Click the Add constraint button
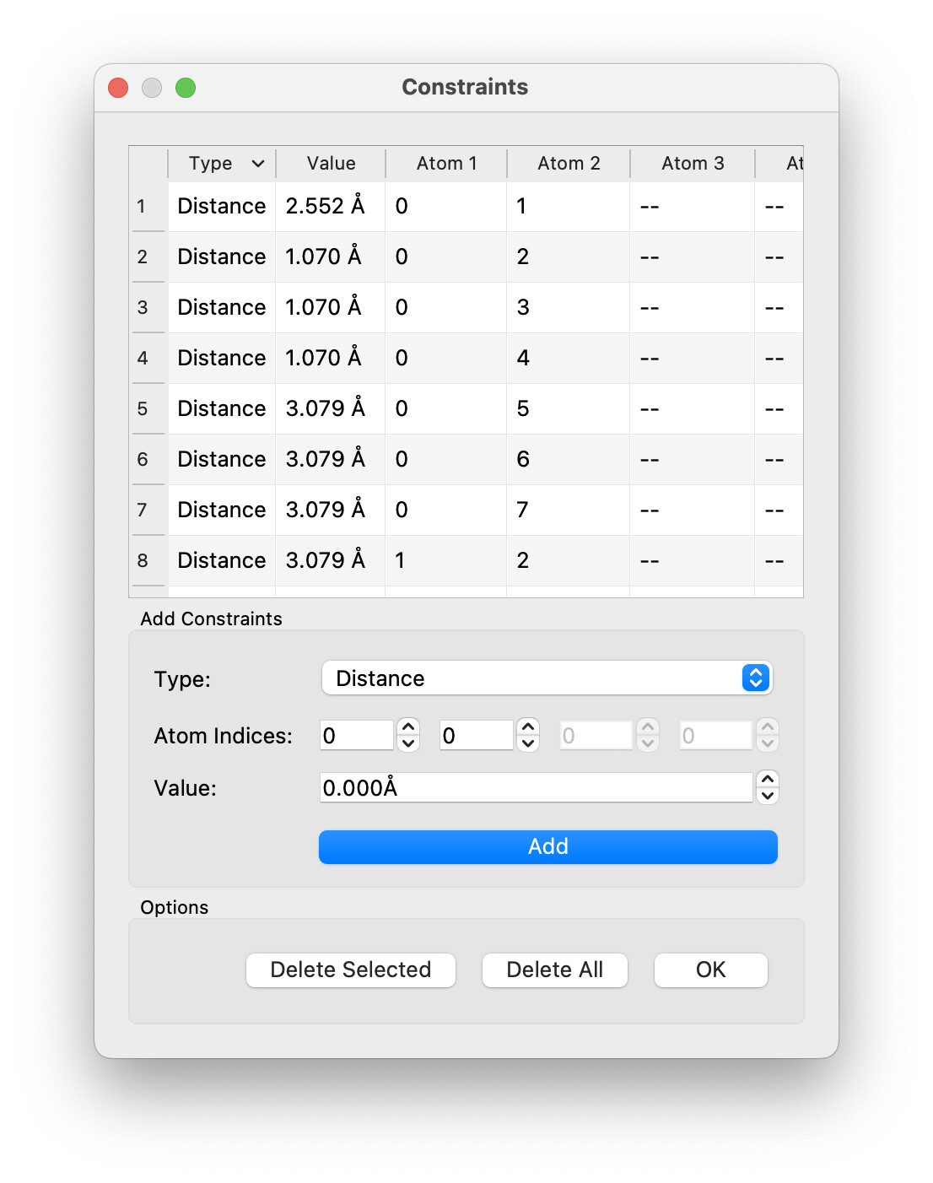The height and width of the screenshot is (1183, 933). 547,846
